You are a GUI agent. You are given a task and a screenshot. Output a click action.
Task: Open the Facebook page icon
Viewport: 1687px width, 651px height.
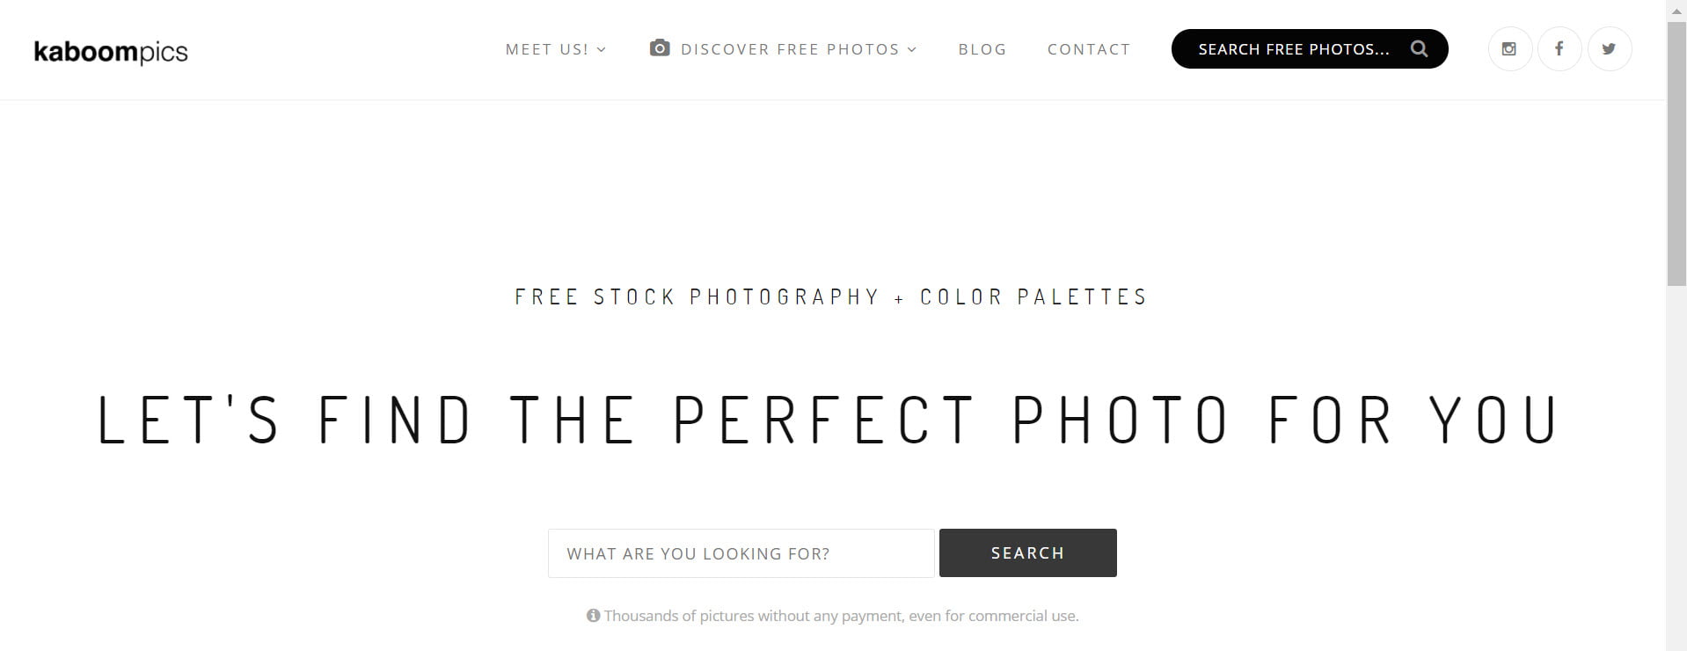(x=1559, y=49)
